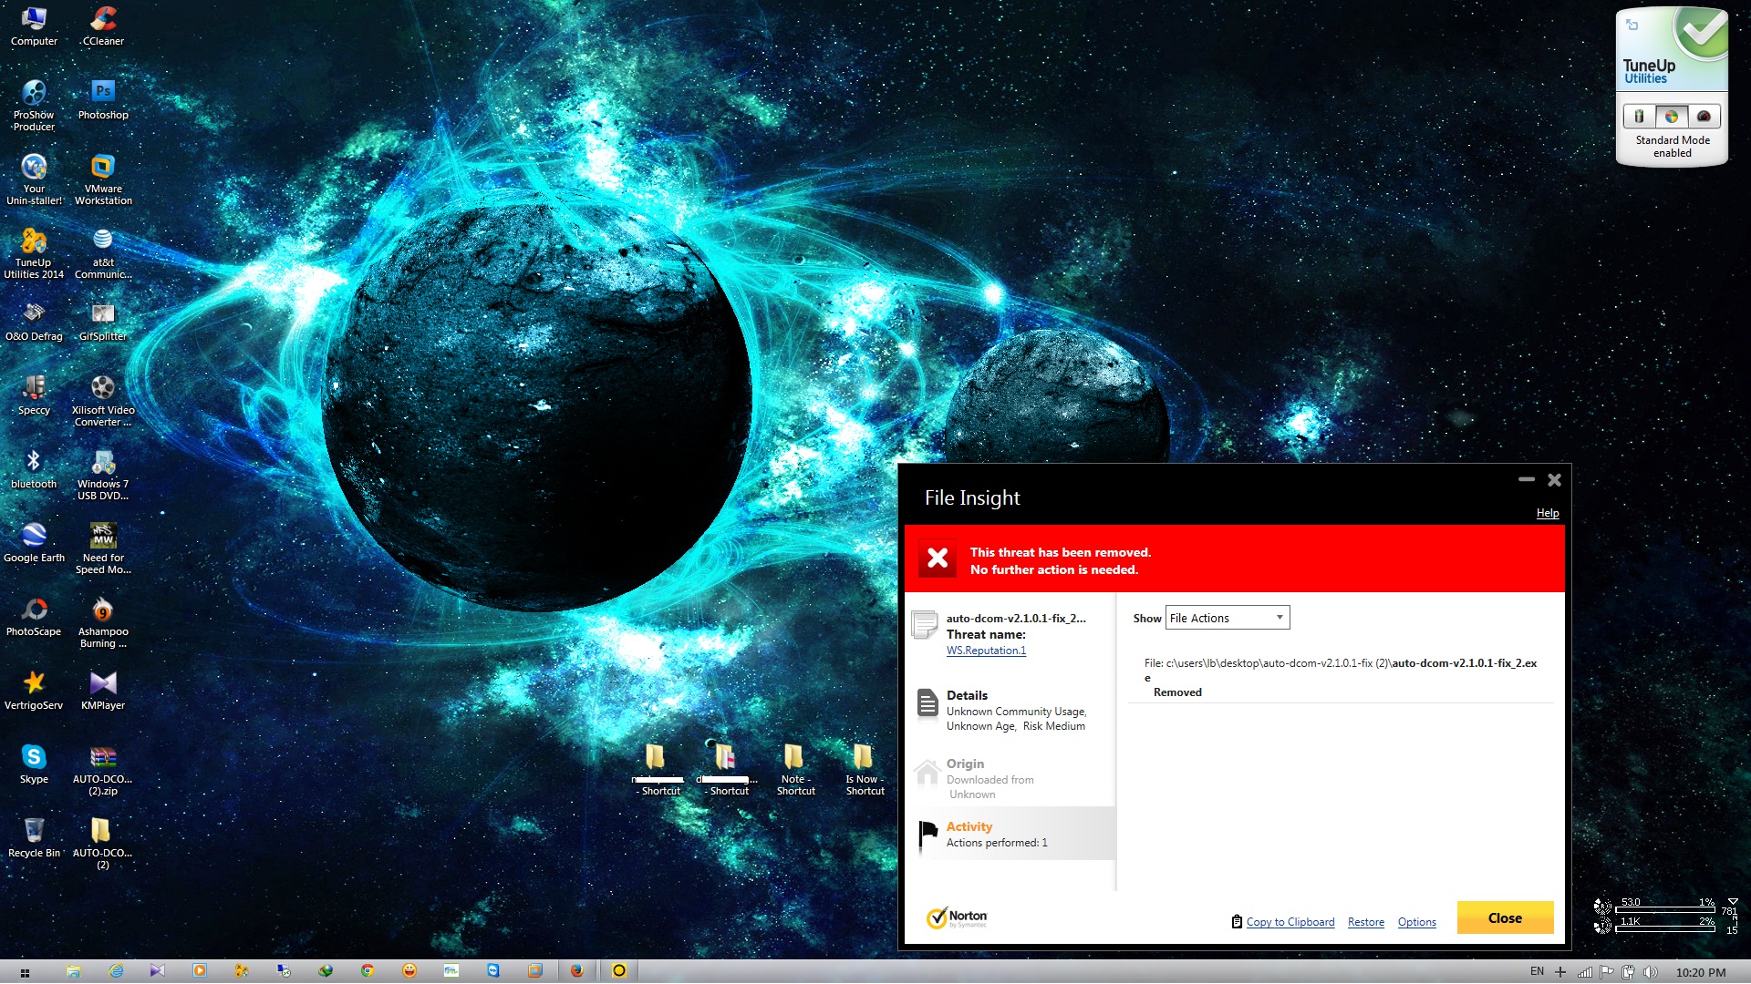Image resolution: width=1751 pixels, height=984 pixels.
Task: Click the transmitted-data bar in network gadget
Action: click(1664, 928)
